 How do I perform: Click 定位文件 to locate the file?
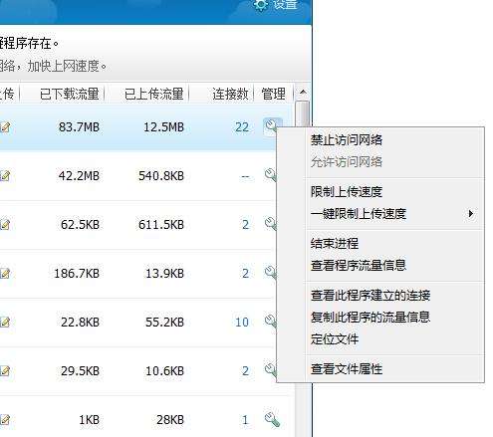click(335, 338)
